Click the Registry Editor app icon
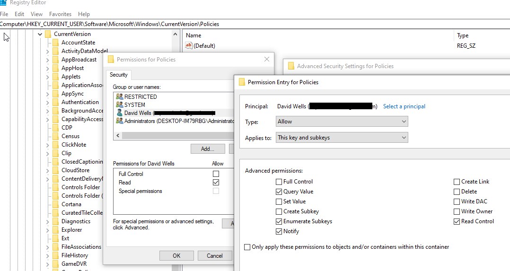The width and height of the screenshot is (510, 271). tap(3, 3)
